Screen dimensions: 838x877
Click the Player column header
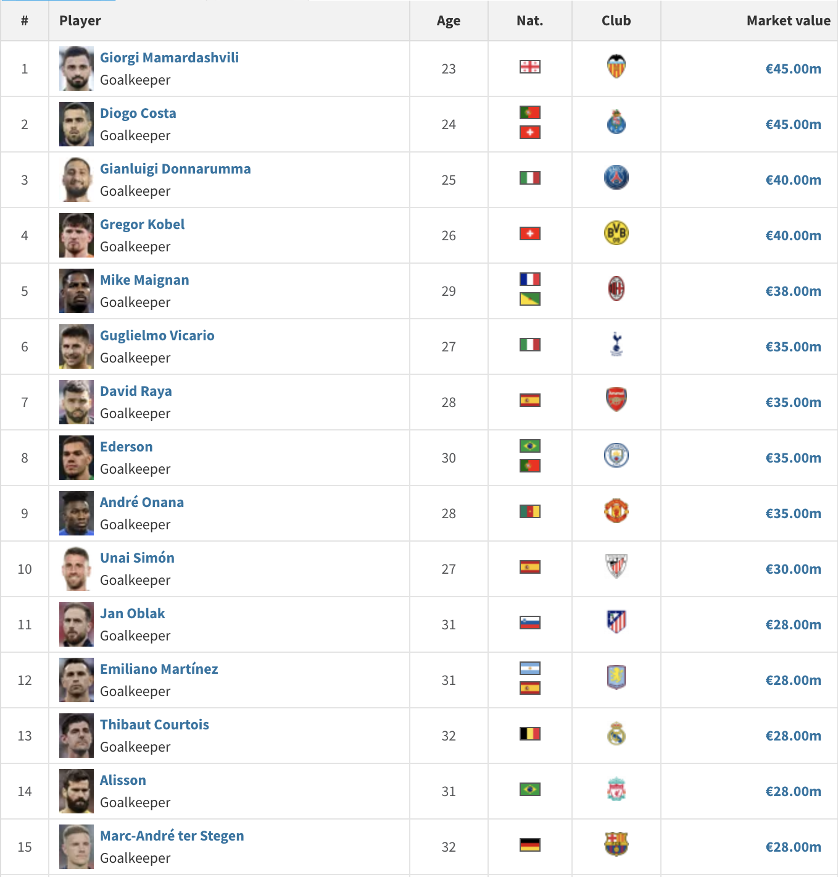tap(80, 20)
